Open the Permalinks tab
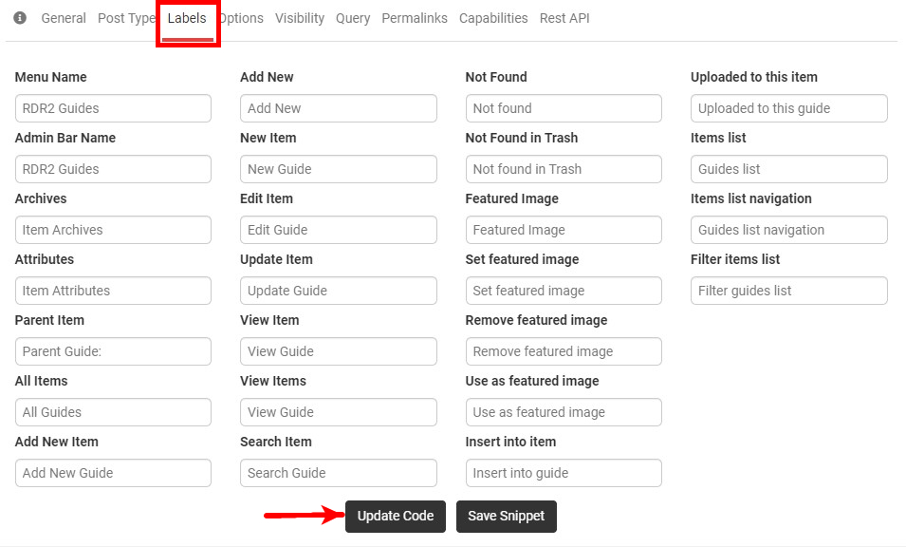Image resolution: width=906 pixels, height=547 pixels. (x=414, y=17)
